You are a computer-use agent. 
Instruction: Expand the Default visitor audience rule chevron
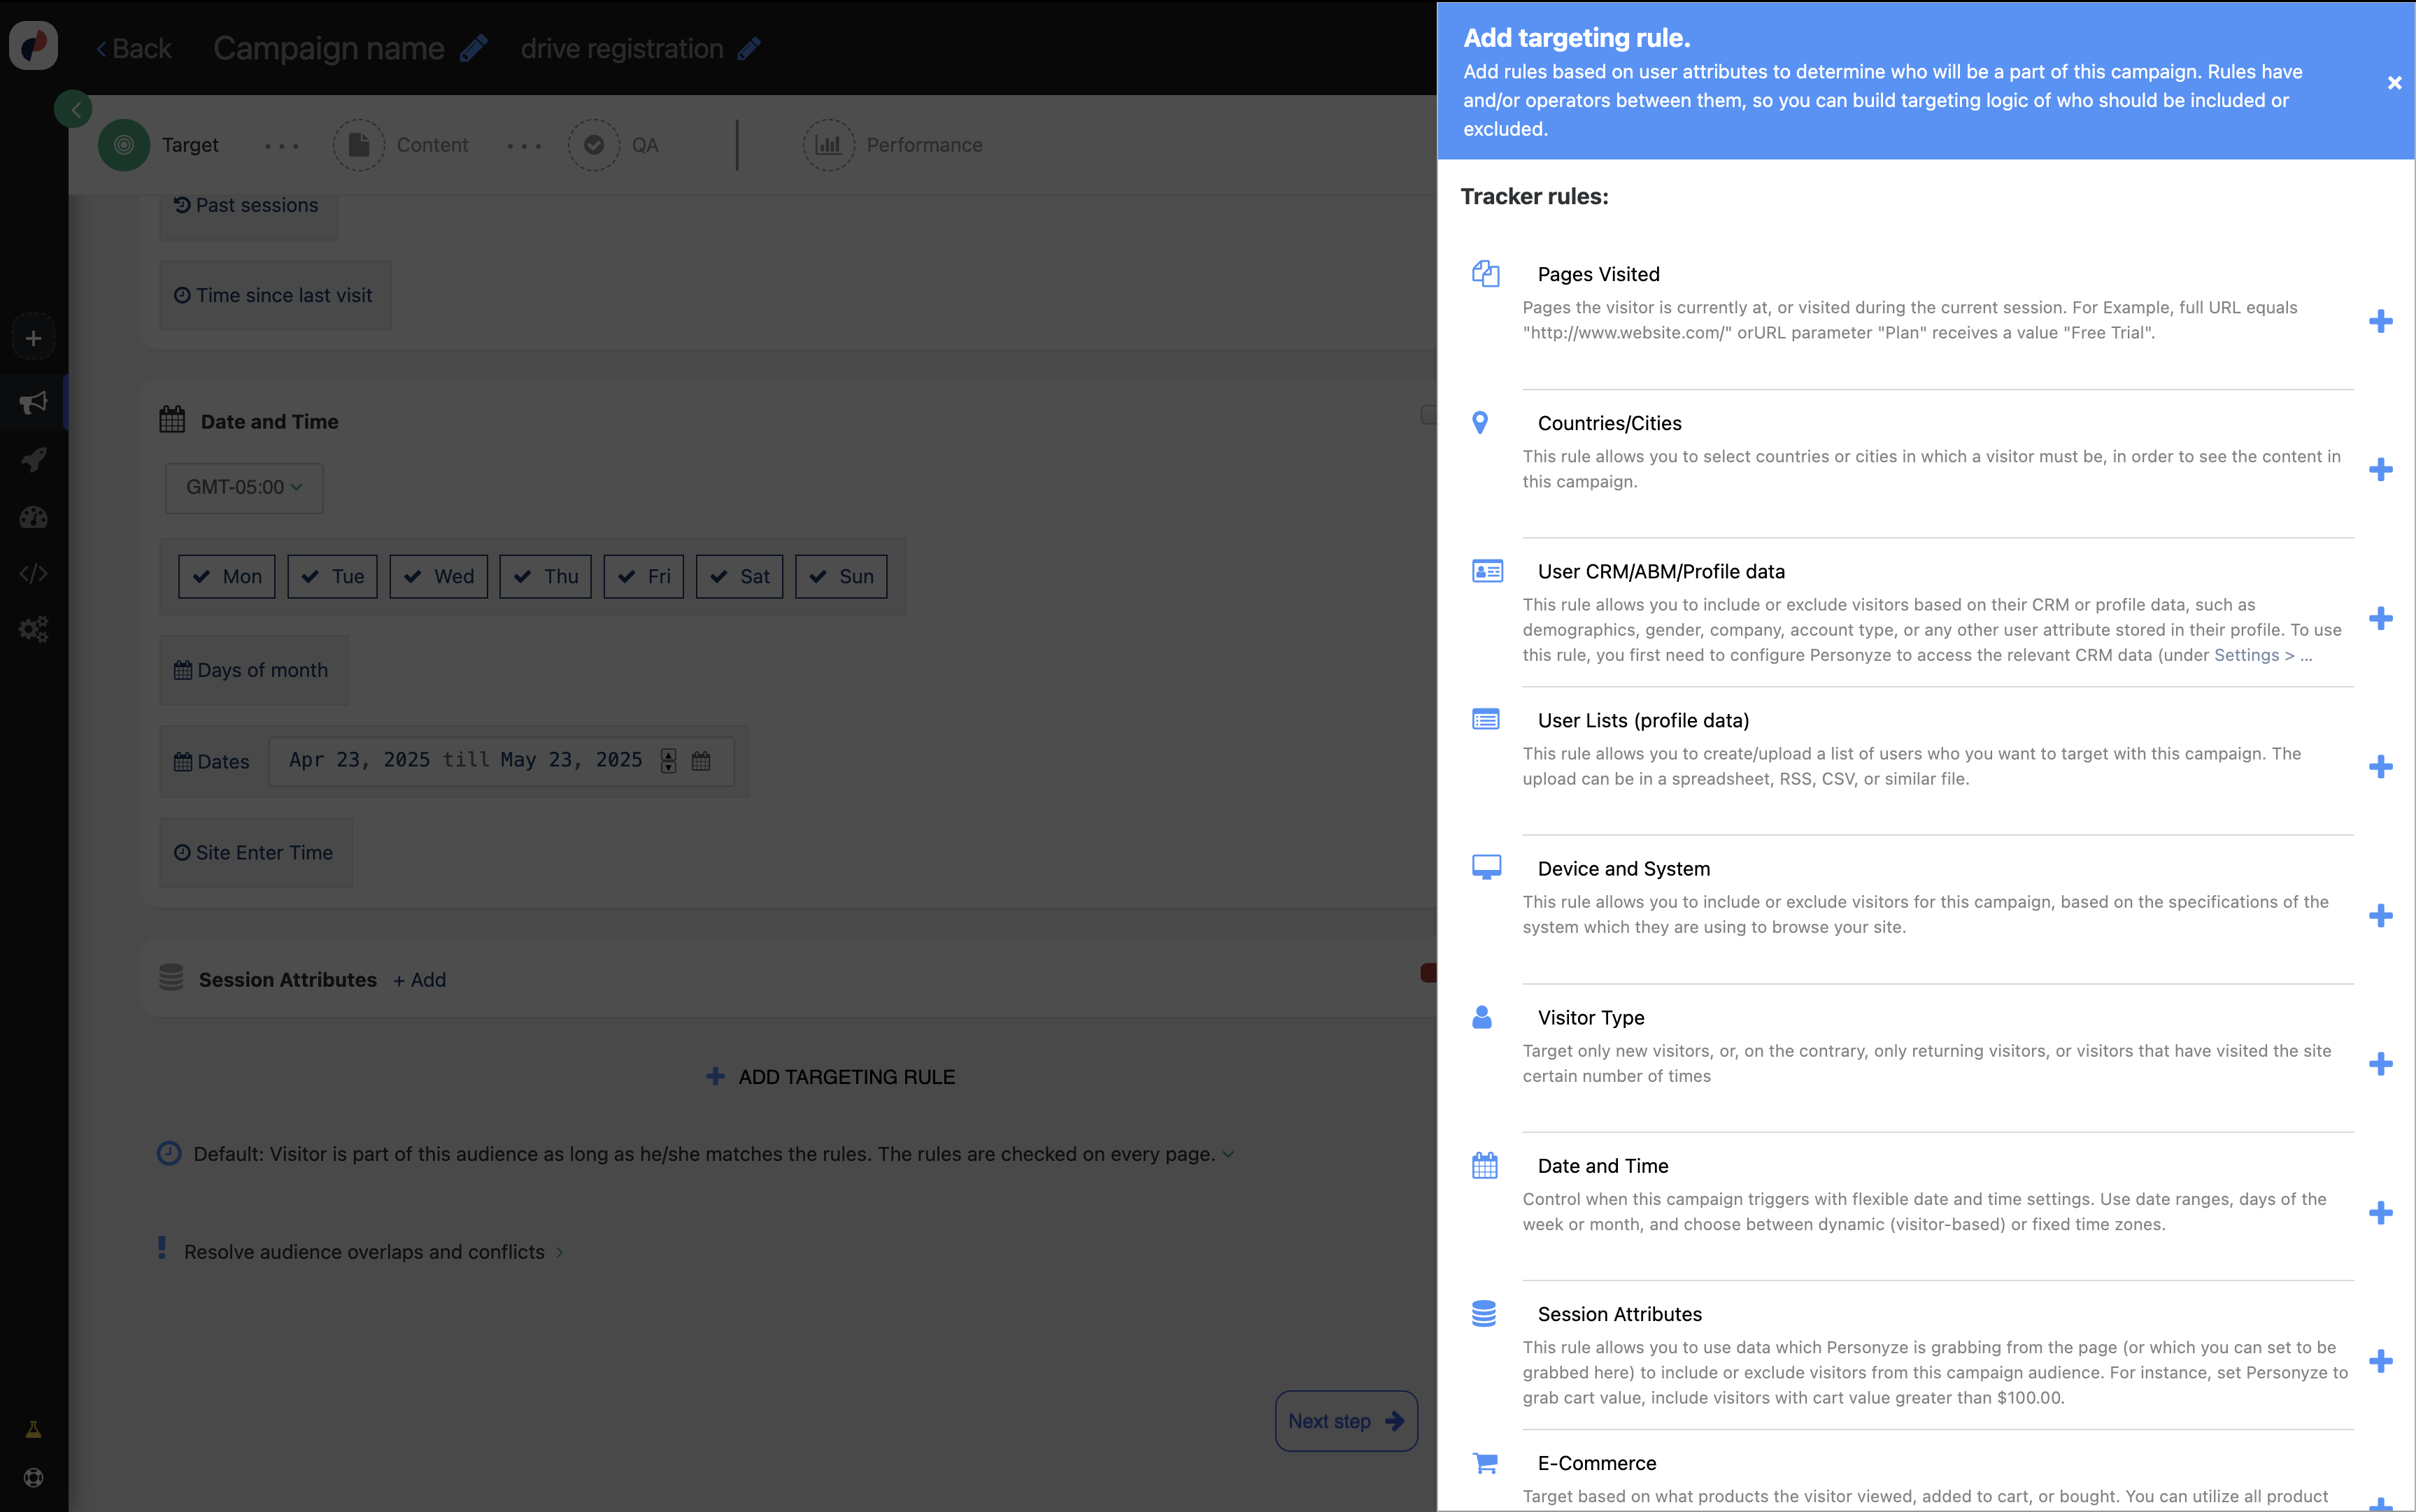click(1228, 1154)
